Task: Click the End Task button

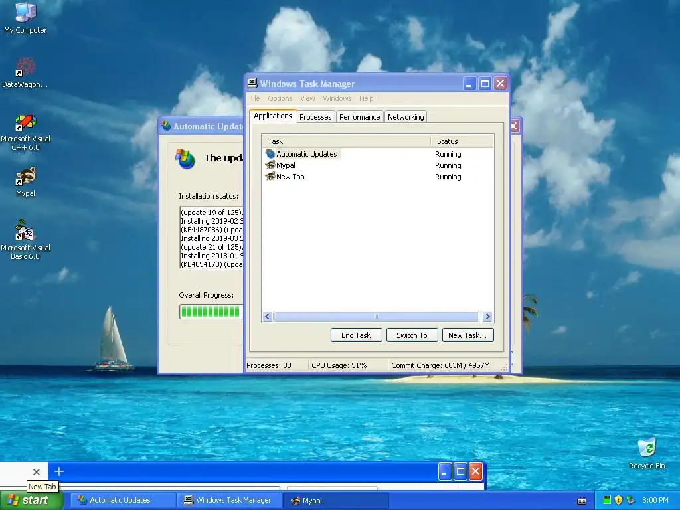Action: 356,335
